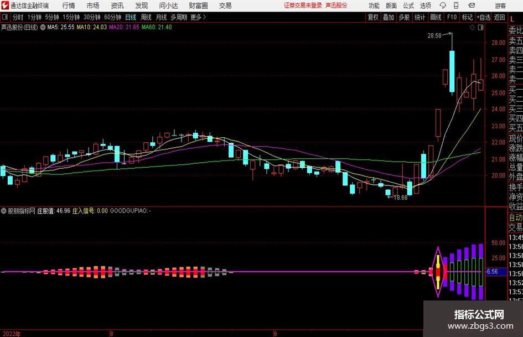This screenshot has width=523, height=337.
Task: Click the L tab in the side panel
Action: (x=512, y=19)
